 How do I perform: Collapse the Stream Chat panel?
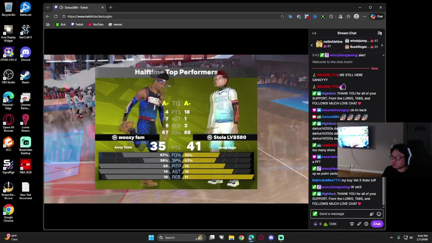pos(314,33)
